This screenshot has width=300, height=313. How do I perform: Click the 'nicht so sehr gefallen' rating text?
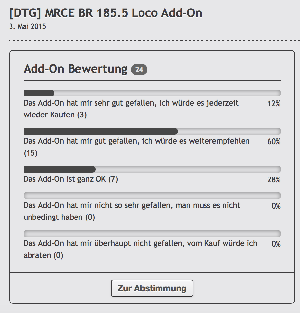132,211
